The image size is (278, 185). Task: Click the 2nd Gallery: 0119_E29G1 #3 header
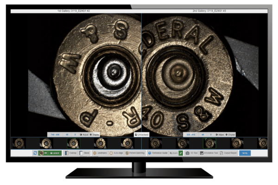[209, 11]
